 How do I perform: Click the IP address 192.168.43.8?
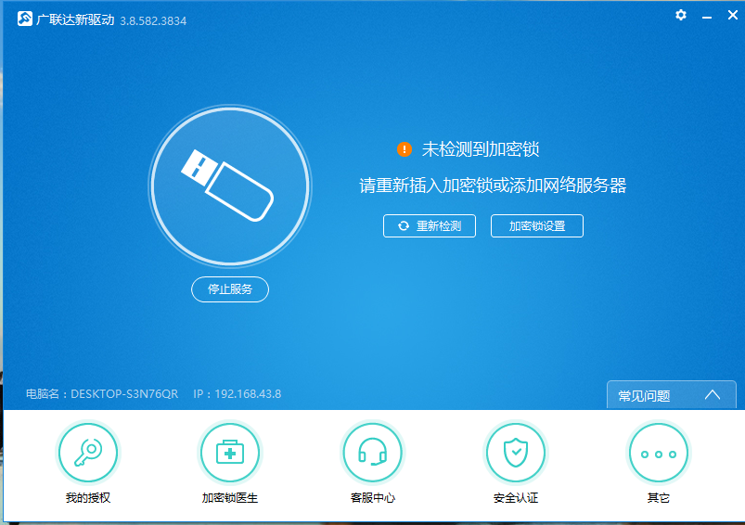pyautogui.click(x=248, y=394)
